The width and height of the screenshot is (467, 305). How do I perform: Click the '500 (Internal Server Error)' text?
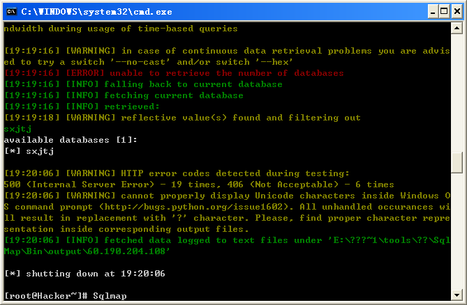(79, 185)
